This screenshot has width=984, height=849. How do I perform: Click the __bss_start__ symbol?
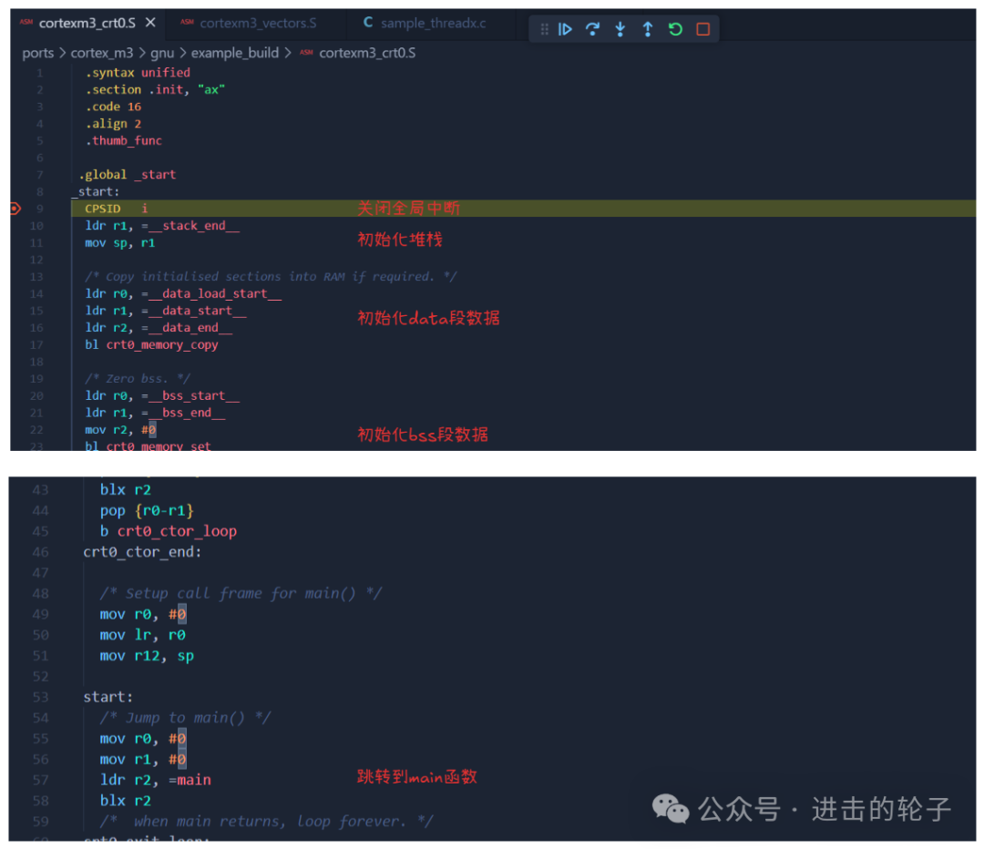(194, 396)
